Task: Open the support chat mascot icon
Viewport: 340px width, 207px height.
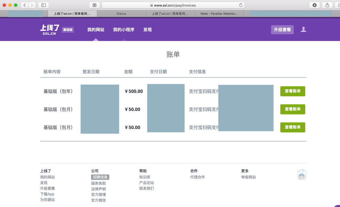Action: (302, 175)
